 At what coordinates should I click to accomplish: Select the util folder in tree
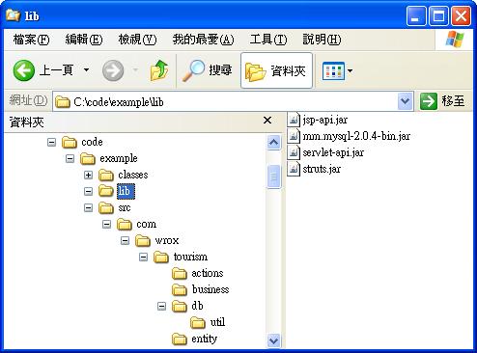[217, 322]
